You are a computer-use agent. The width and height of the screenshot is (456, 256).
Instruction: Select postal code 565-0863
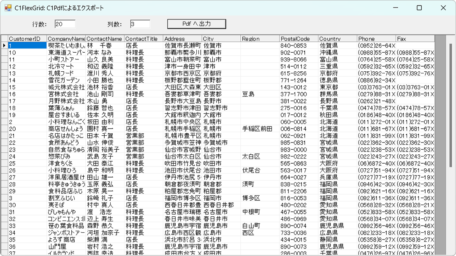(299, 164)
